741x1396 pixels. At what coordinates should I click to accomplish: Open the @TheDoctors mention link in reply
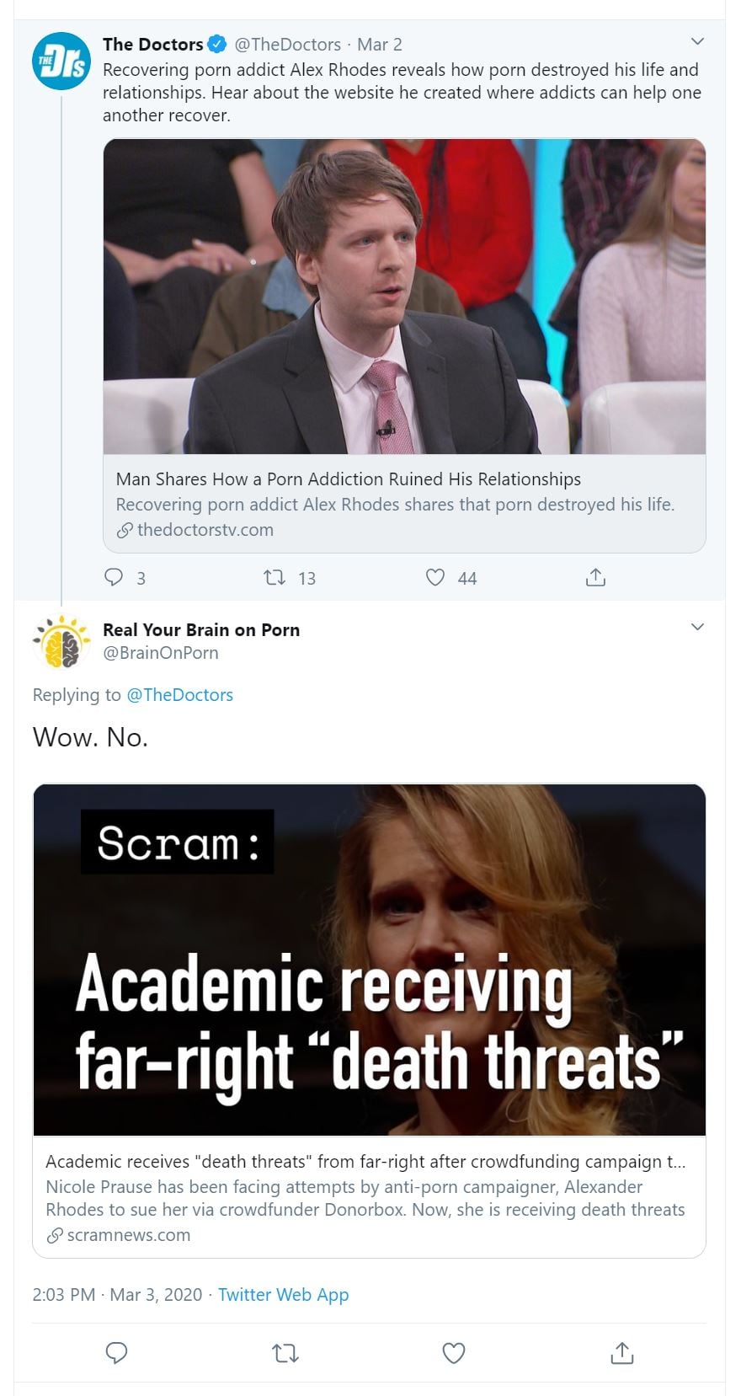(179, 695)
